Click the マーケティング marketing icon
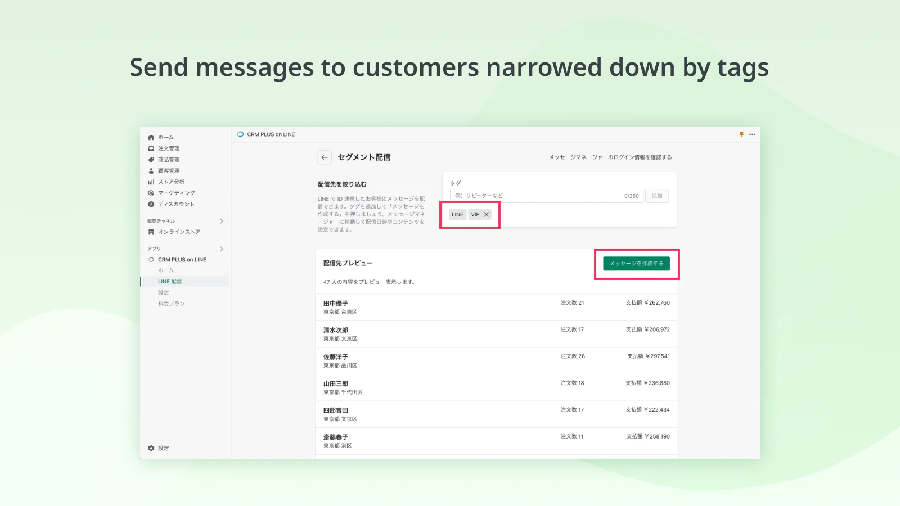900x506 pixels. (151, 193)
